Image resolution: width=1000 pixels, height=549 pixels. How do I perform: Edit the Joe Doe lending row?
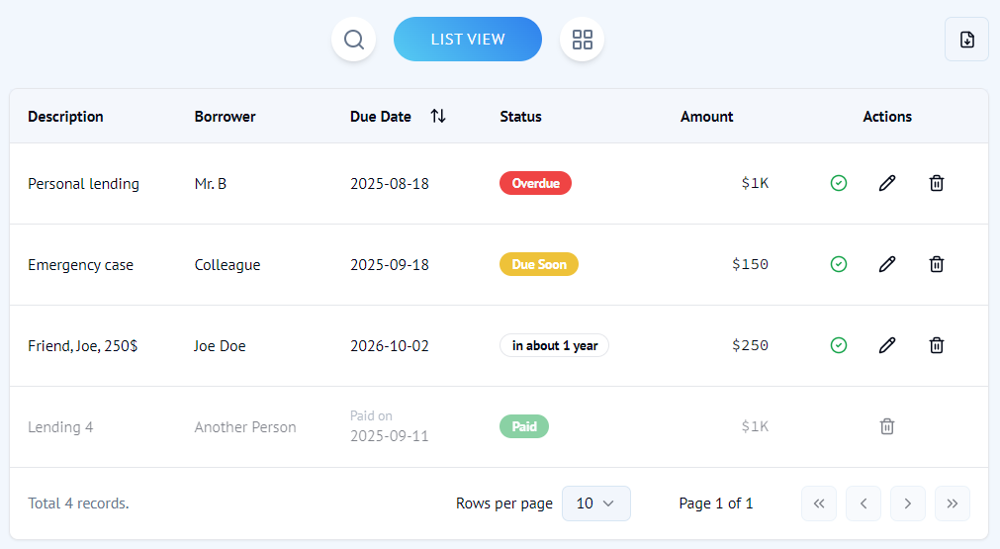pos(887,345)
